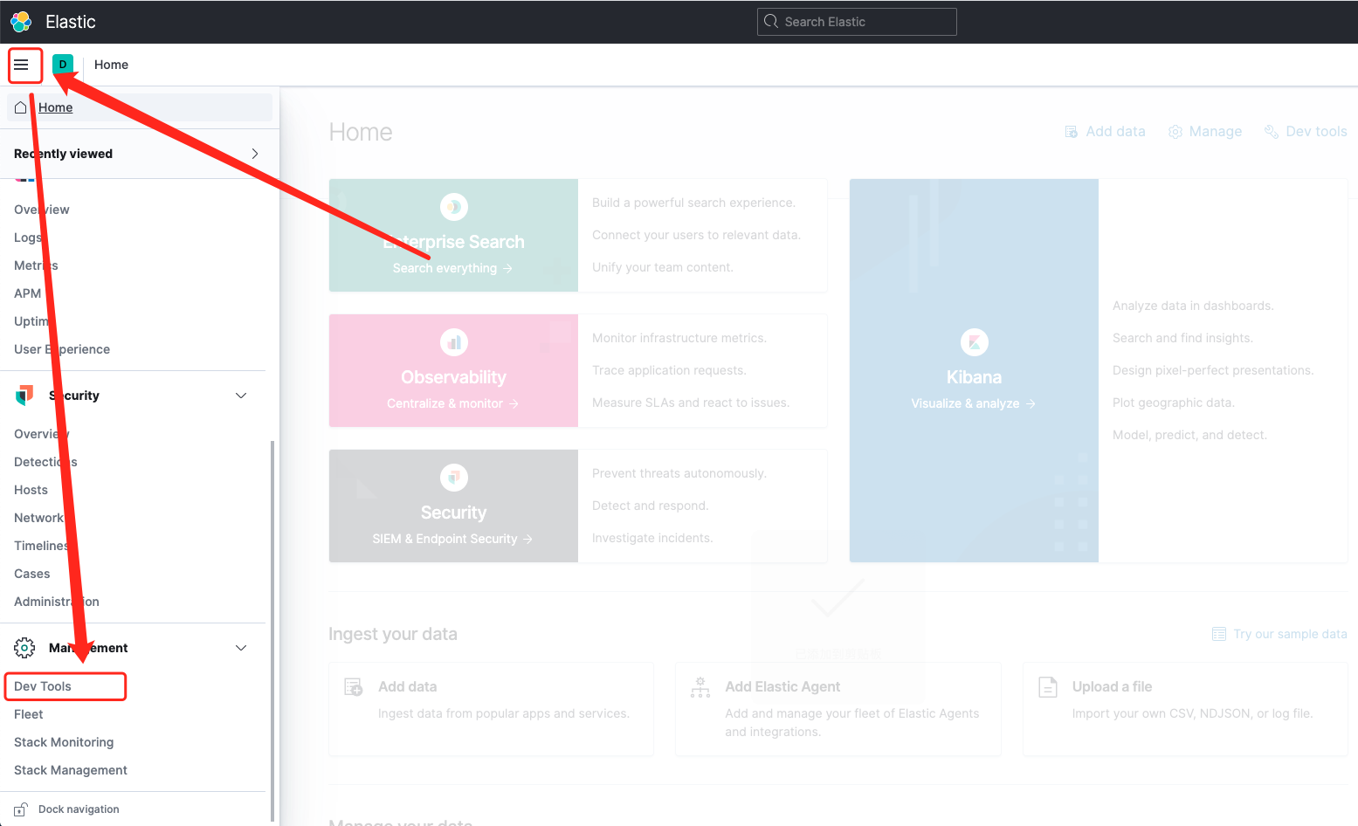The image size is (1358, 826).
Task: Click the Kibana card icon
Action: click(974, 341)
